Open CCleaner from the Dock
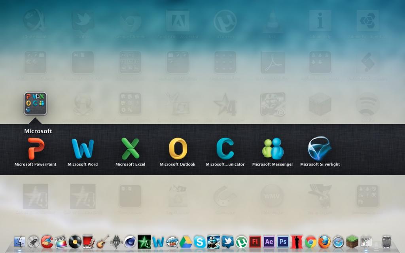Image resolution: width=405 pixels, height=253 pixels. coord(47,242)
